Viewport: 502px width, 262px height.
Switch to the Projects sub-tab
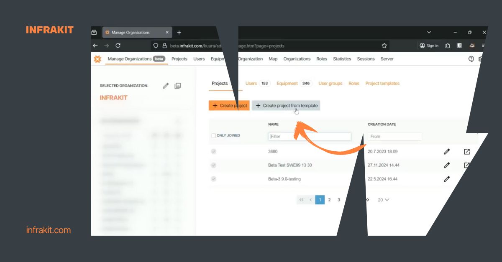tap(220, 84)
